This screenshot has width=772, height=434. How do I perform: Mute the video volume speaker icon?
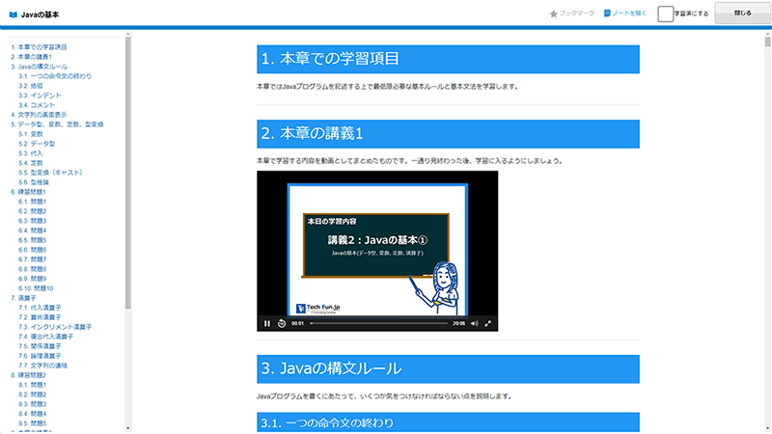(474, 323)
